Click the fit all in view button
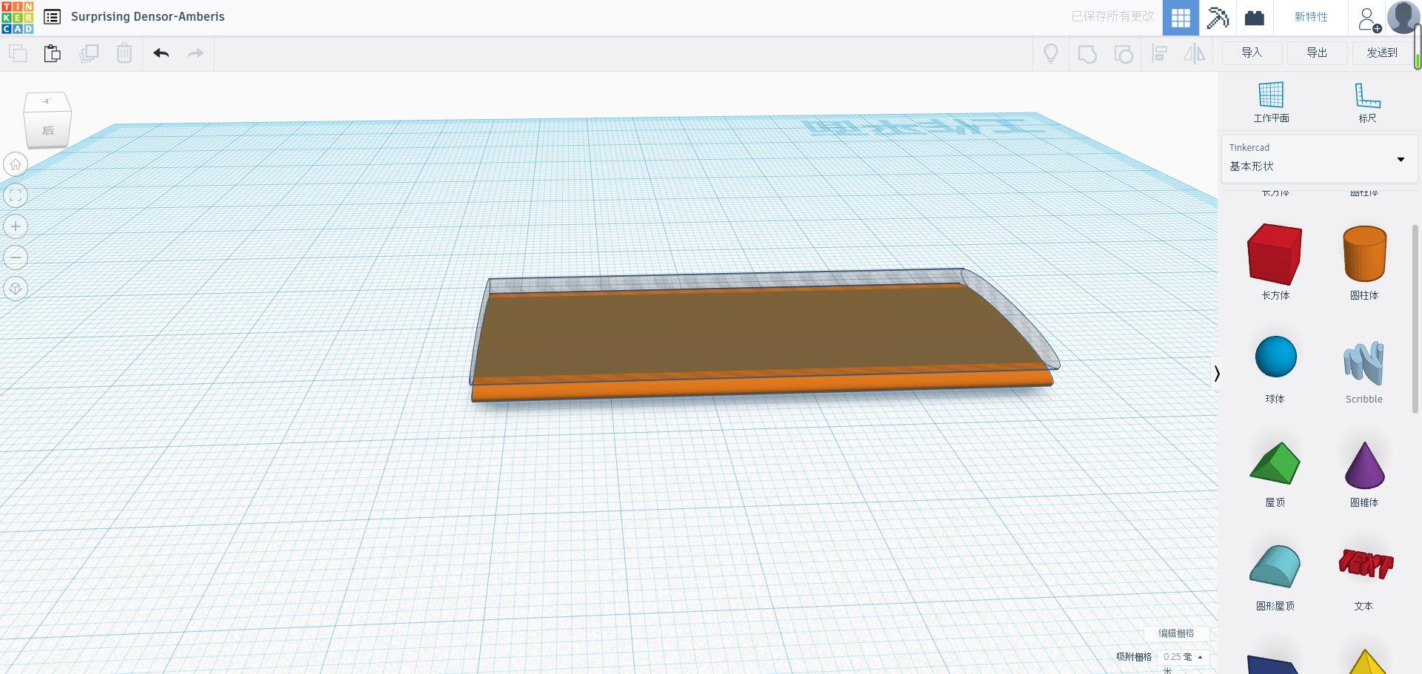The height and width of the screenshot is (674, 1422). (x=16, y=195)
